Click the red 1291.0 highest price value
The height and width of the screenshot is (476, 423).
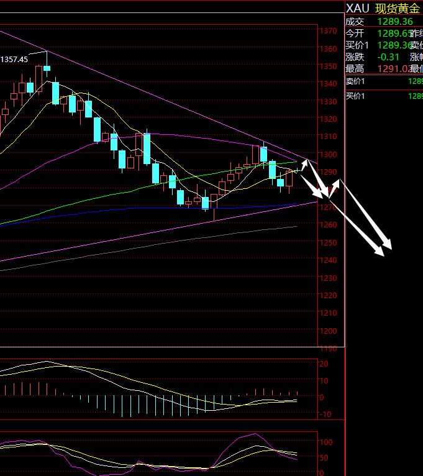[x=393, y=69]
